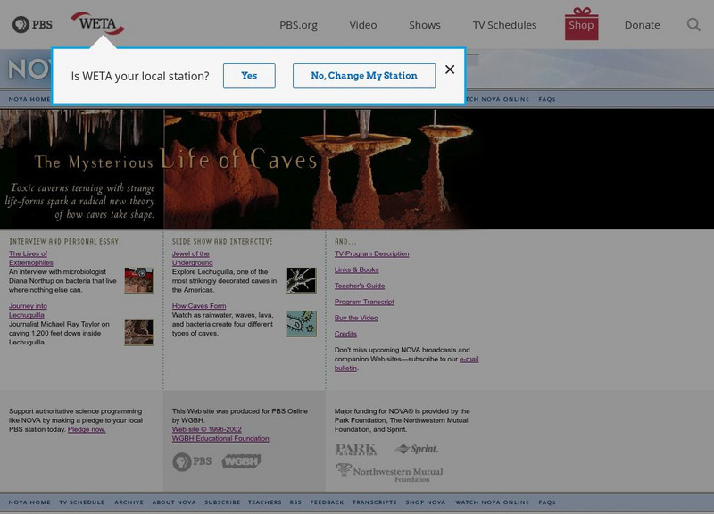Viewport: 714px width, 514px height.
Task: Click the How Caves Form thumbnail
Action: [302, 323]
